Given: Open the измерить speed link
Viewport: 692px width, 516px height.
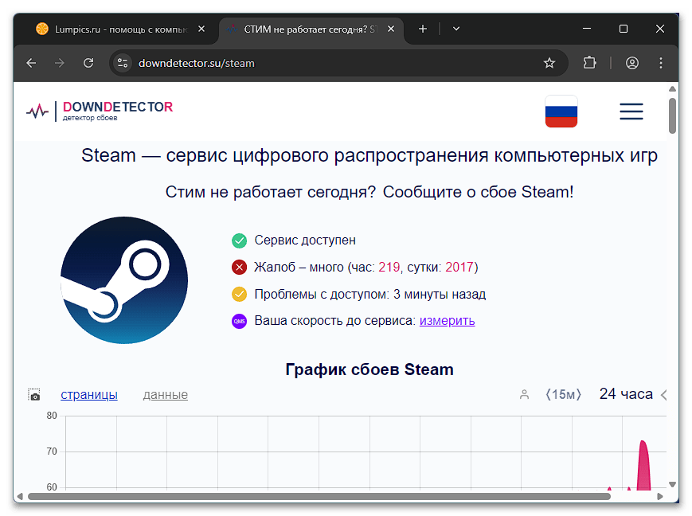Looking at the screenshot, I should [447, 321].
